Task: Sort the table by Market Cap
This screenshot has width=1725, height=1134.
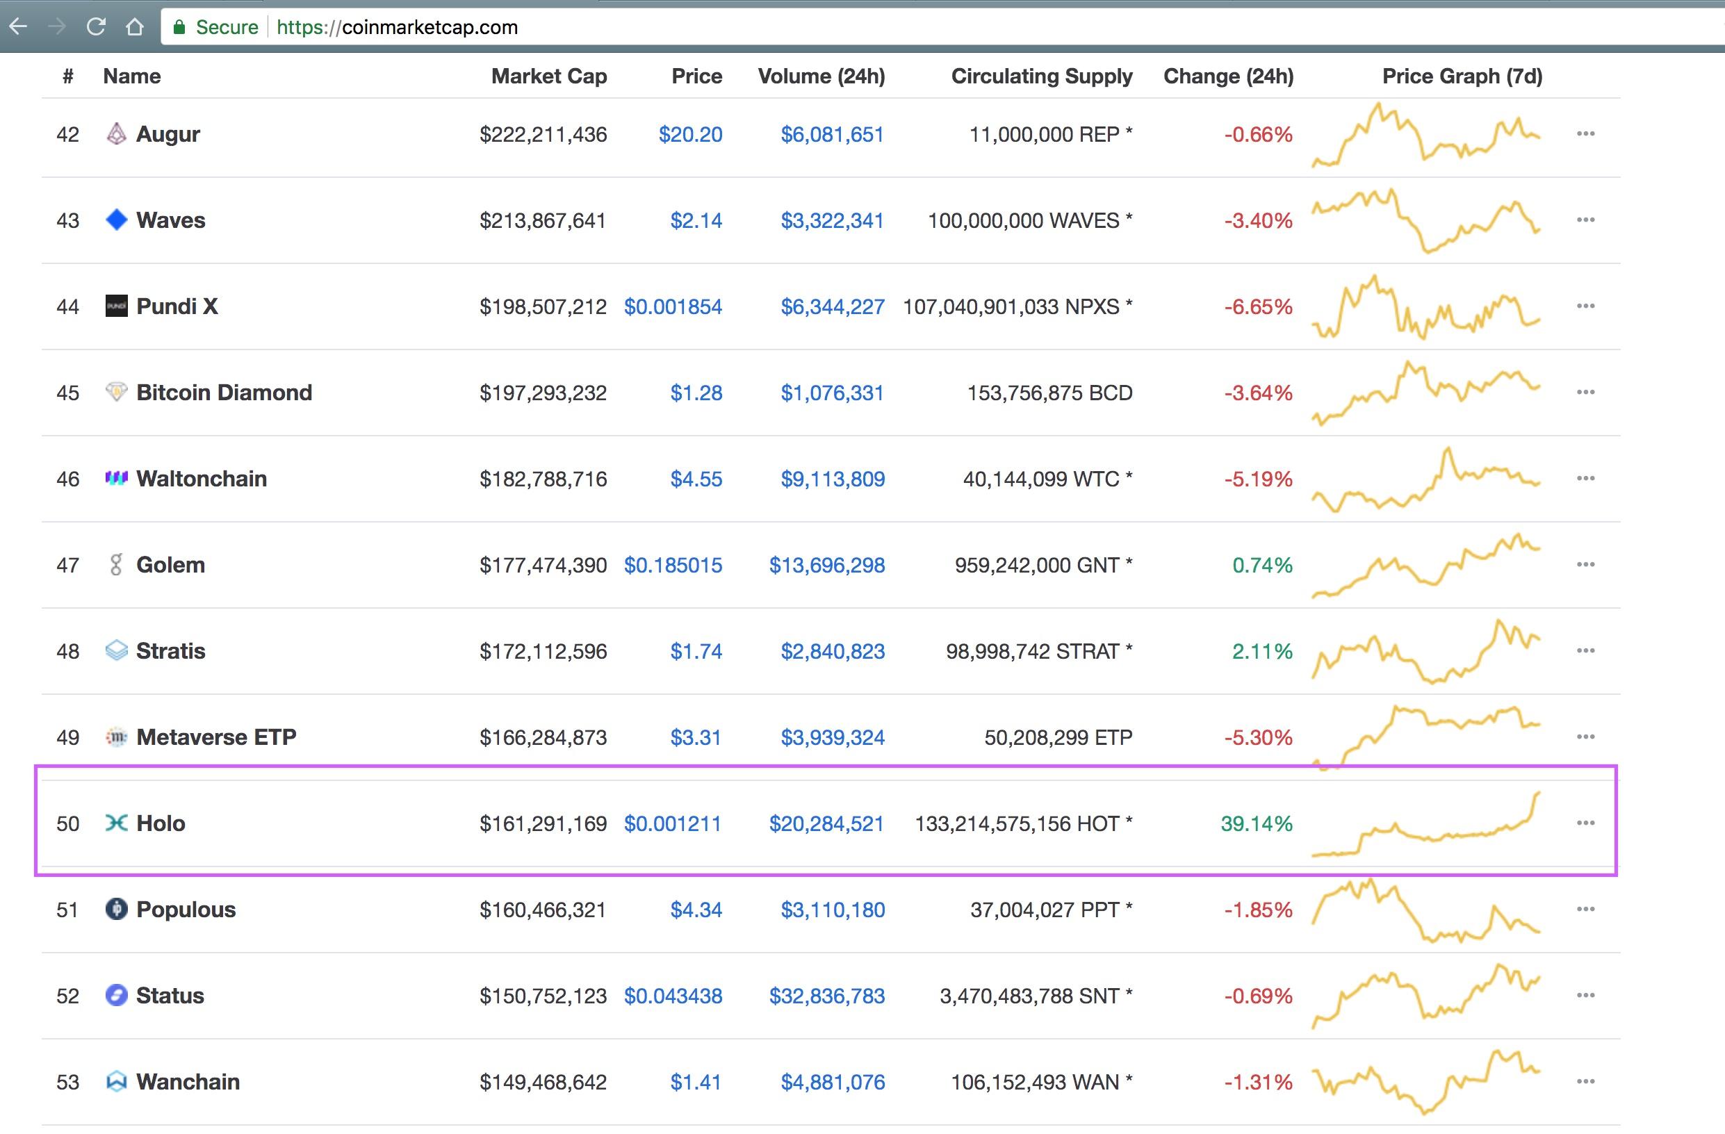Action: (x=548, y=75)
